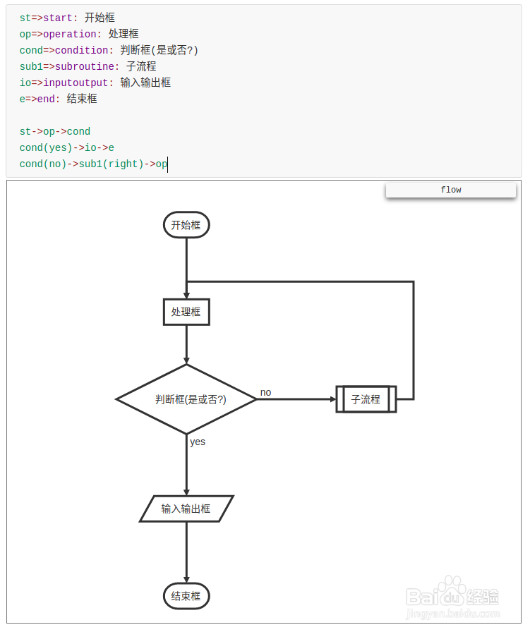Select the 处理框 operation box

click(186, 312)
